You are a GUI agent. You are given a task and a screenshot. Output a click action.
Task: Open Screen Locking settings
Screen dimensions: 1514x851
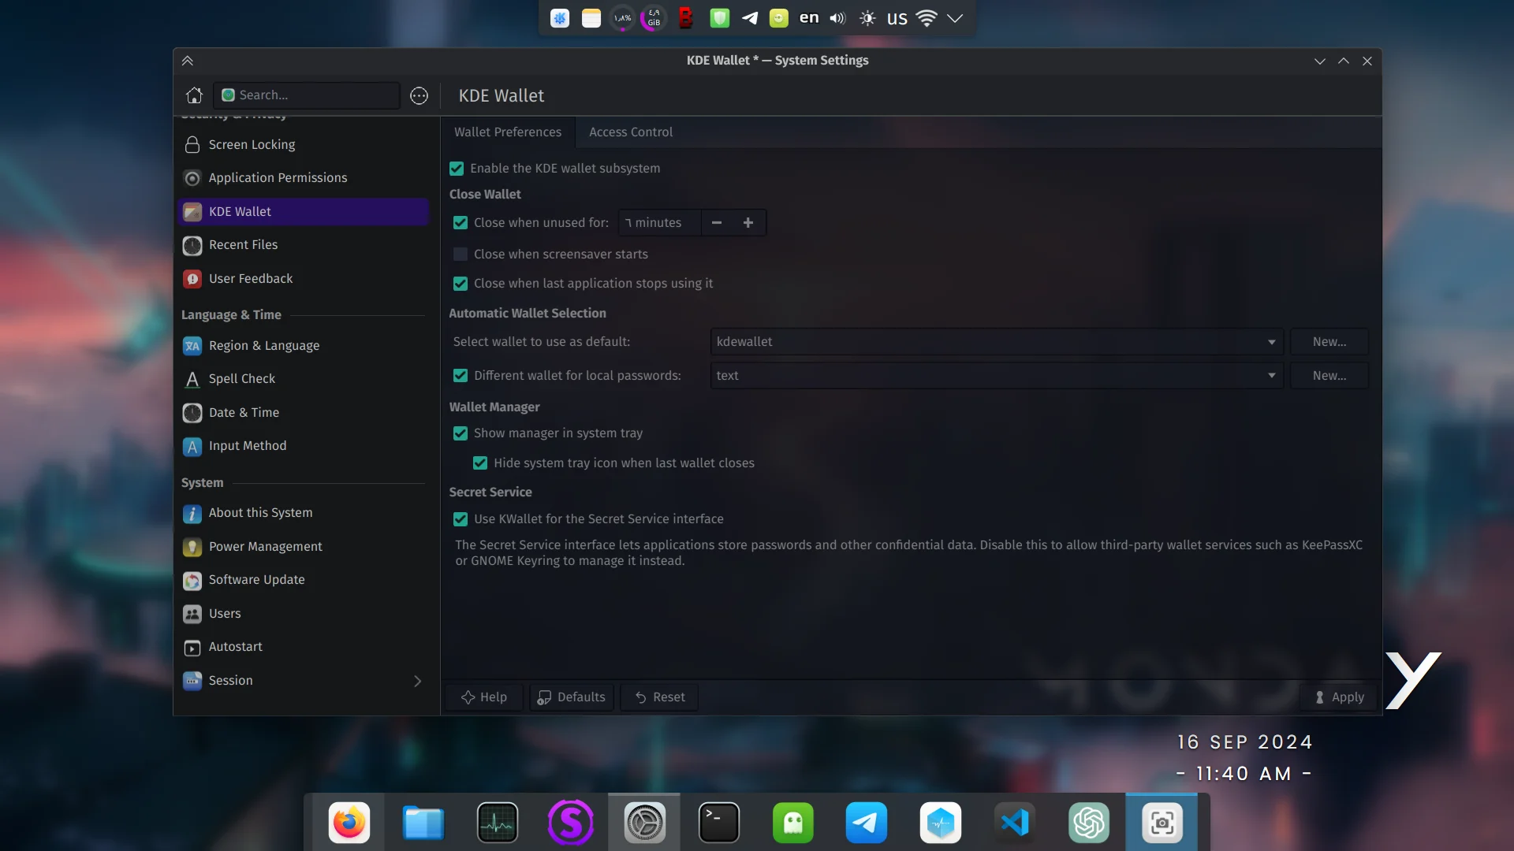pyautogui.click(x=303, y=145)
